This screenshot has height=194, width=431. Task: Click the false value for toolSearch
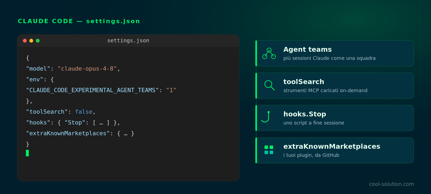pyautogui.click(x=84, y=112)
